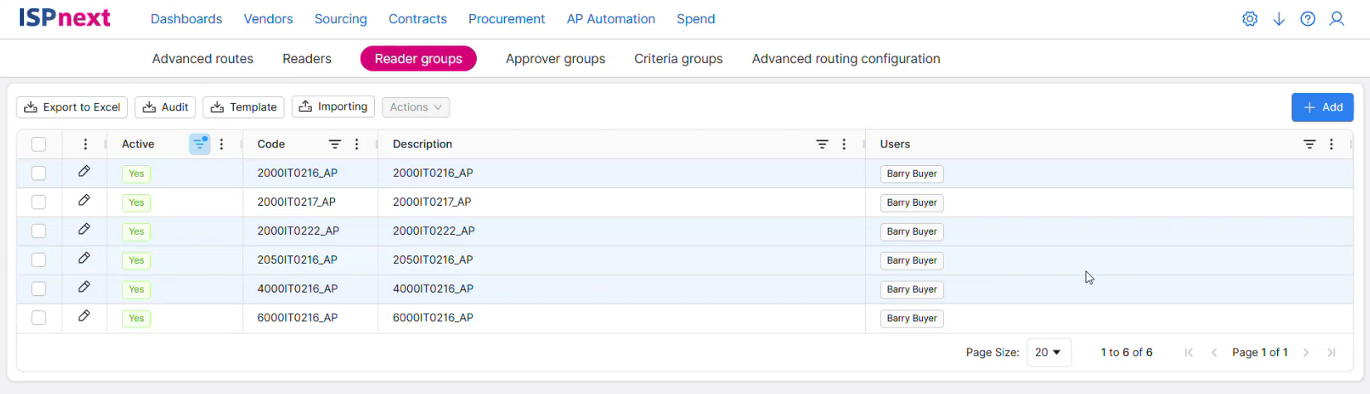Open the Users column filter icon
Image resolution: width=1370 pixels, height=394 pixels.
point(1309,144)
